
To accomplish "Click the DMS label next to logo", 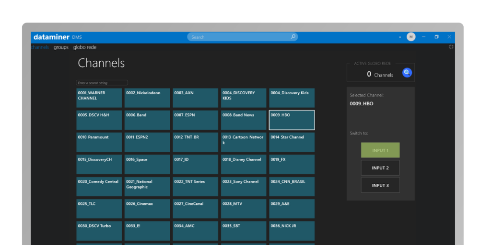I will tap(77, 37).
